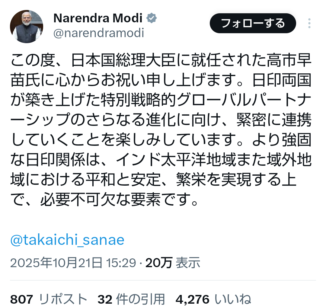Click the 4,276 likes count number
The image size is (326, 307).
(x=192, y=299)
